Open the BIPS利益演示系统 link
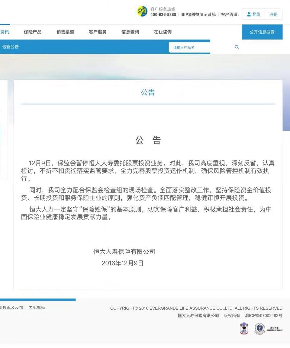This screenshot has width=290, height=348. coord(198,14)
